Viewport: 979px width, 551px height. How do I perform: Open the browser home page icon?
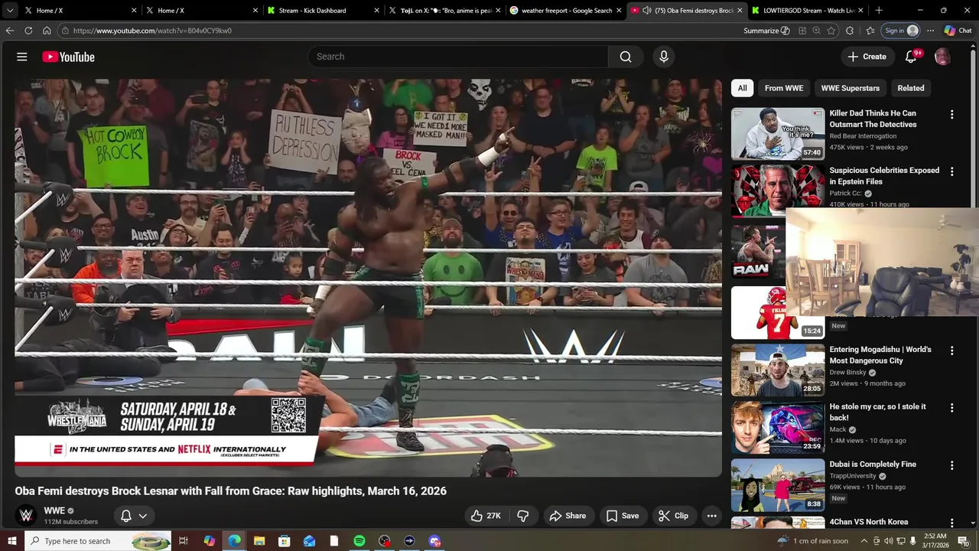(x=47, y=31)
